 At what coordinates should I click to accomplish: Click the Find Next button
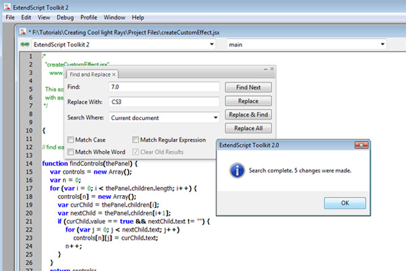[x=248, y=87]
